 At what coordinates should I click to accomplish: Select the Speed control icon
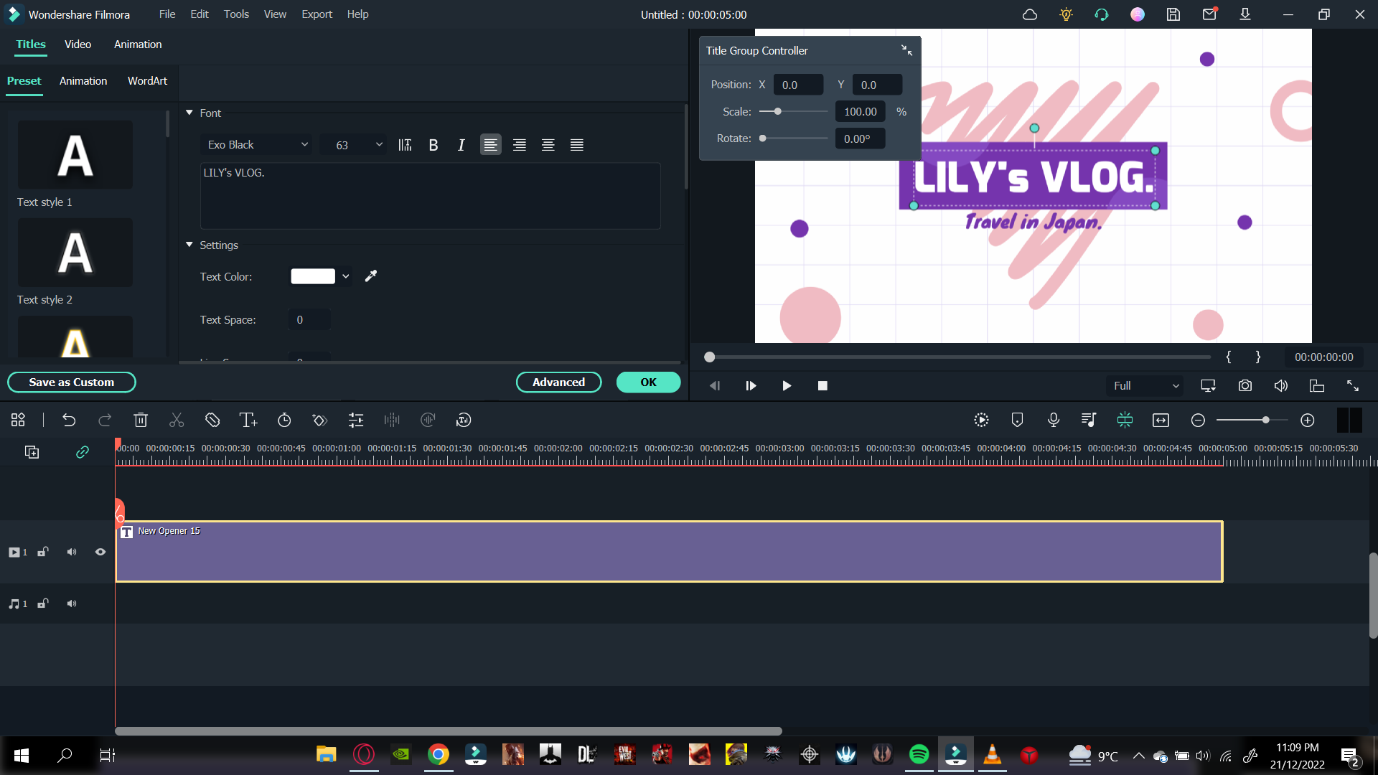click(285, 420)
